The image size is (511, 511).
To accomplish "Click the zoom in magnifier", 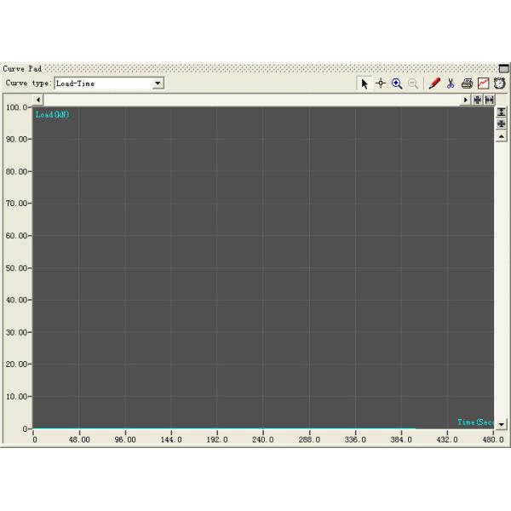I will click(x=397, y=83).
